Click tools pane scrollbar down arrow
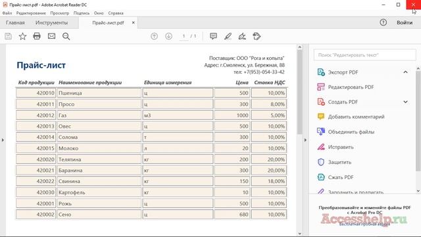This screenshot has height=237, width=421. (x=418, y=191)
